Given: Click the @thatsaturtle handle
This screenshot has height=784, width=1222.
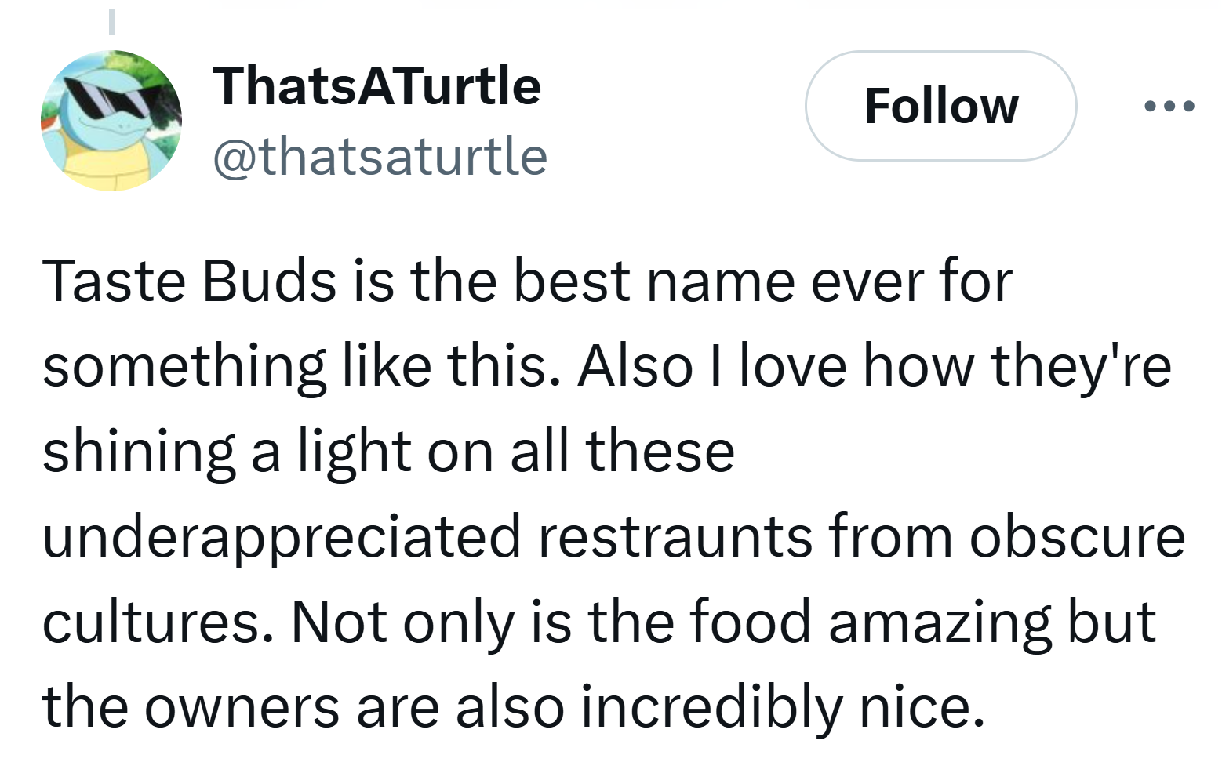Looking at the screenshot, I should click(x=380, y=156).
